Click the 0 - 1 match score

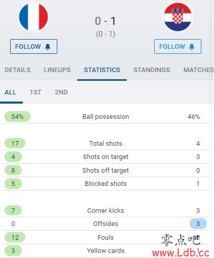[105, 21]
